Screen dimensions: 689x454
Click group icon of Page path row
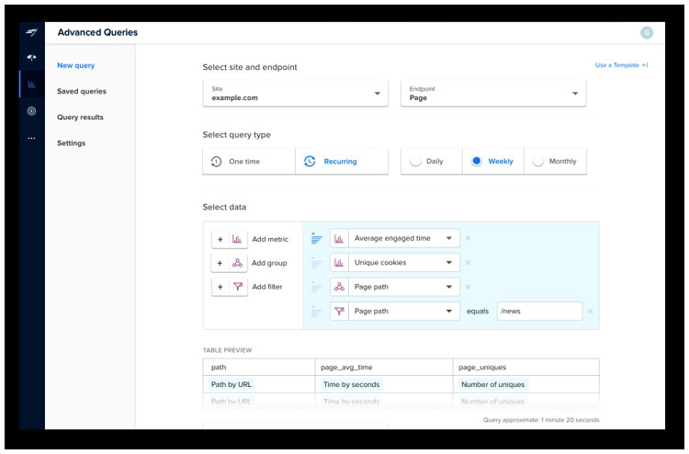tap(339, 287)
